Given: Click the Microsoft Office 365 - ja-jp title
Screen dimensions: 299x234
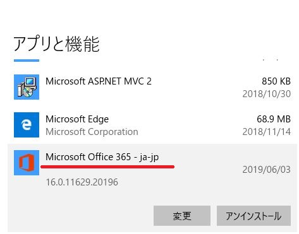Looking at the screenshot, I should pyautogui.click(x=102, y=157).
